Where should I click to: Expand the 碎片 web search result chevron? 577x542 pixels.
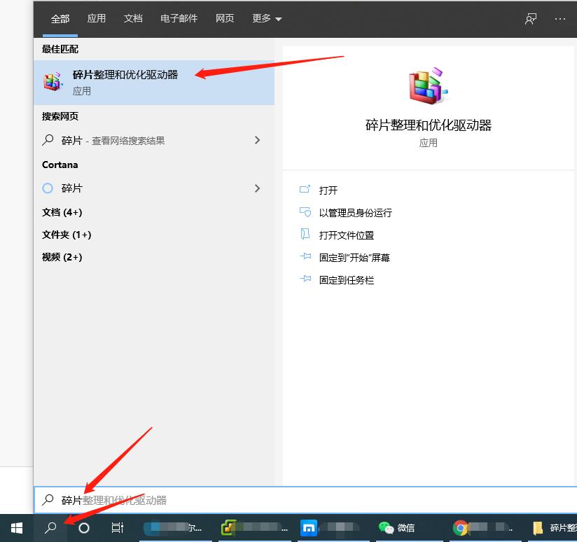pyautogui.click(x=258, y=140)
